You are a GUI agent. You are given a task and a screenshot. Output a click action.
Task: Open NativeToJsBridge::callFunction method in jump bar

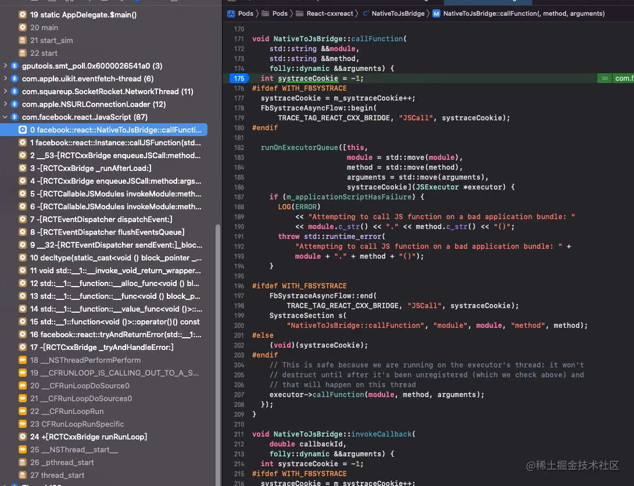coord(519,13)
